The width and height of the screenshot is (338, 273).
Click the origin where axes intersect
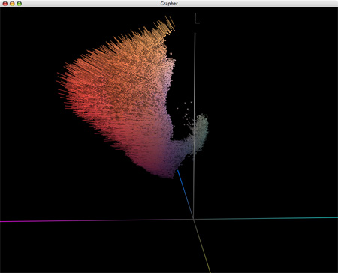[194, 219]
